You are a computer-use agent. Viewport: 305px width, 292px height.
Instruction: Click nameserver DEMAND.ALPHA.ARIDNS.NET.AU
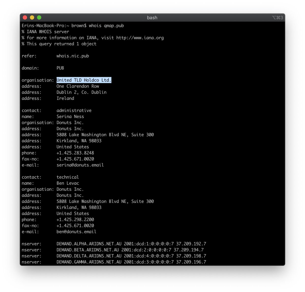tap(89, 244)
